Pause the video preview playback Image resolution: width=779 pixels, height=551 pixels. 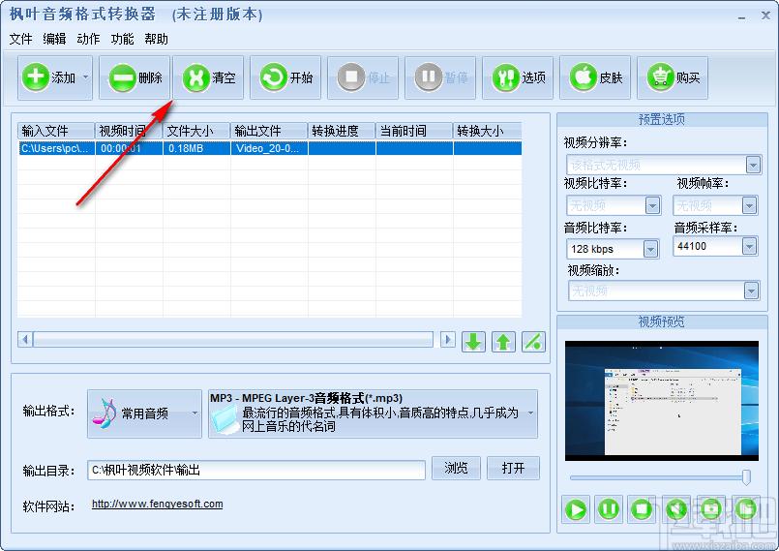[x=609, y=509]
